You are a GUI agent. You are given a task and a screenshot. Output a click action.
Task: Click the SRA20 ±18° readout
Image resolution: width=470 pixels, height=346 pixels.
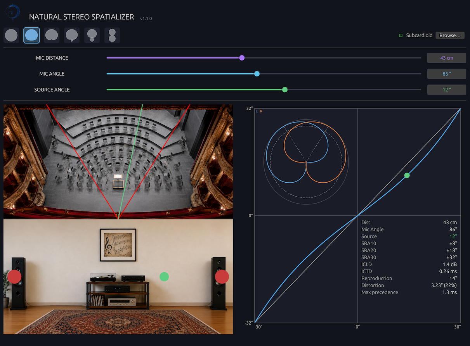coord(409,251)
